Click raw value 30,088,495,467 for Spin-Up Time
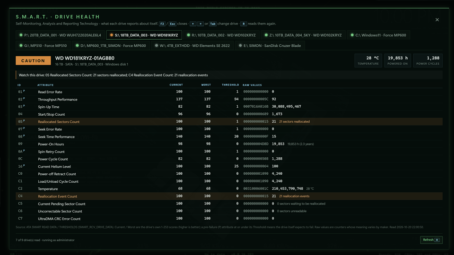454x255 pixels. click(x=287, y=107)
